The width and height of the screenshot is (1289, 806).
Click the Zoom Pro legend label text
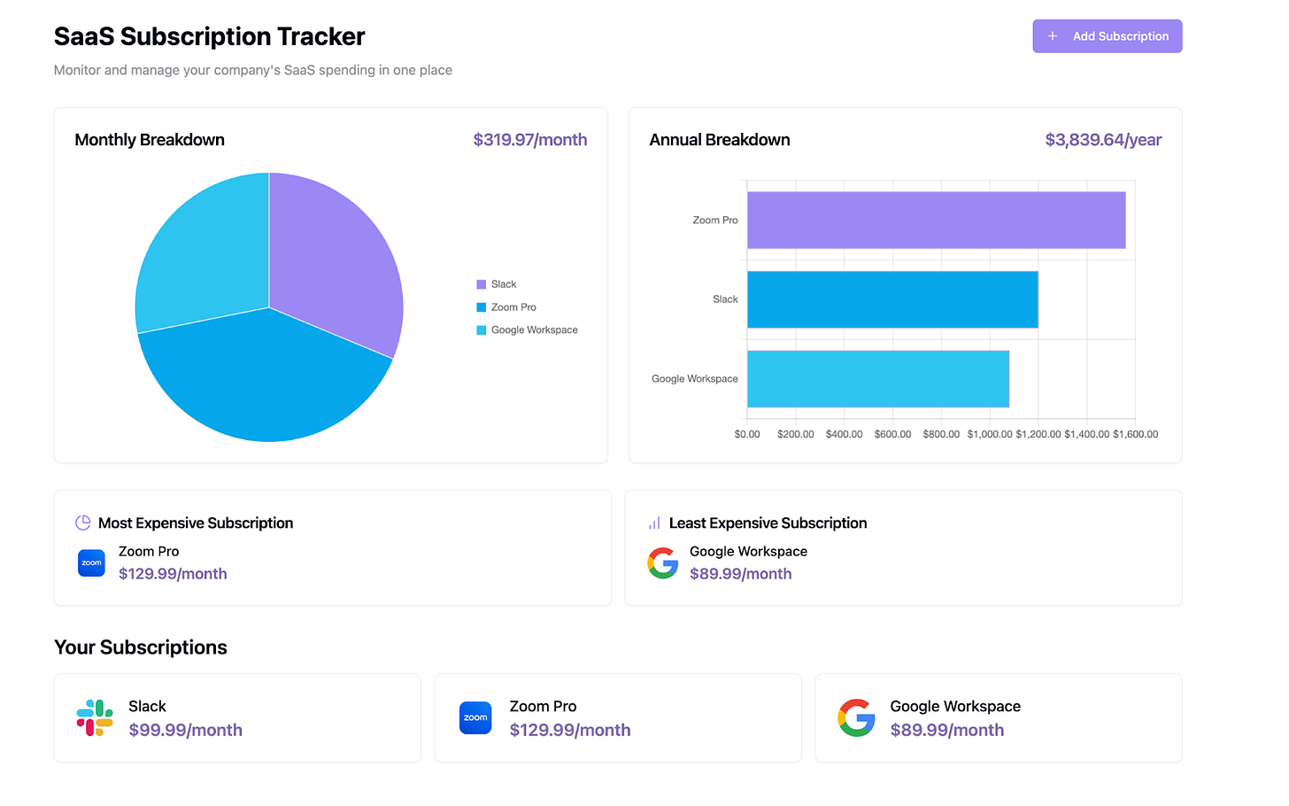click(x=513, y=307)
